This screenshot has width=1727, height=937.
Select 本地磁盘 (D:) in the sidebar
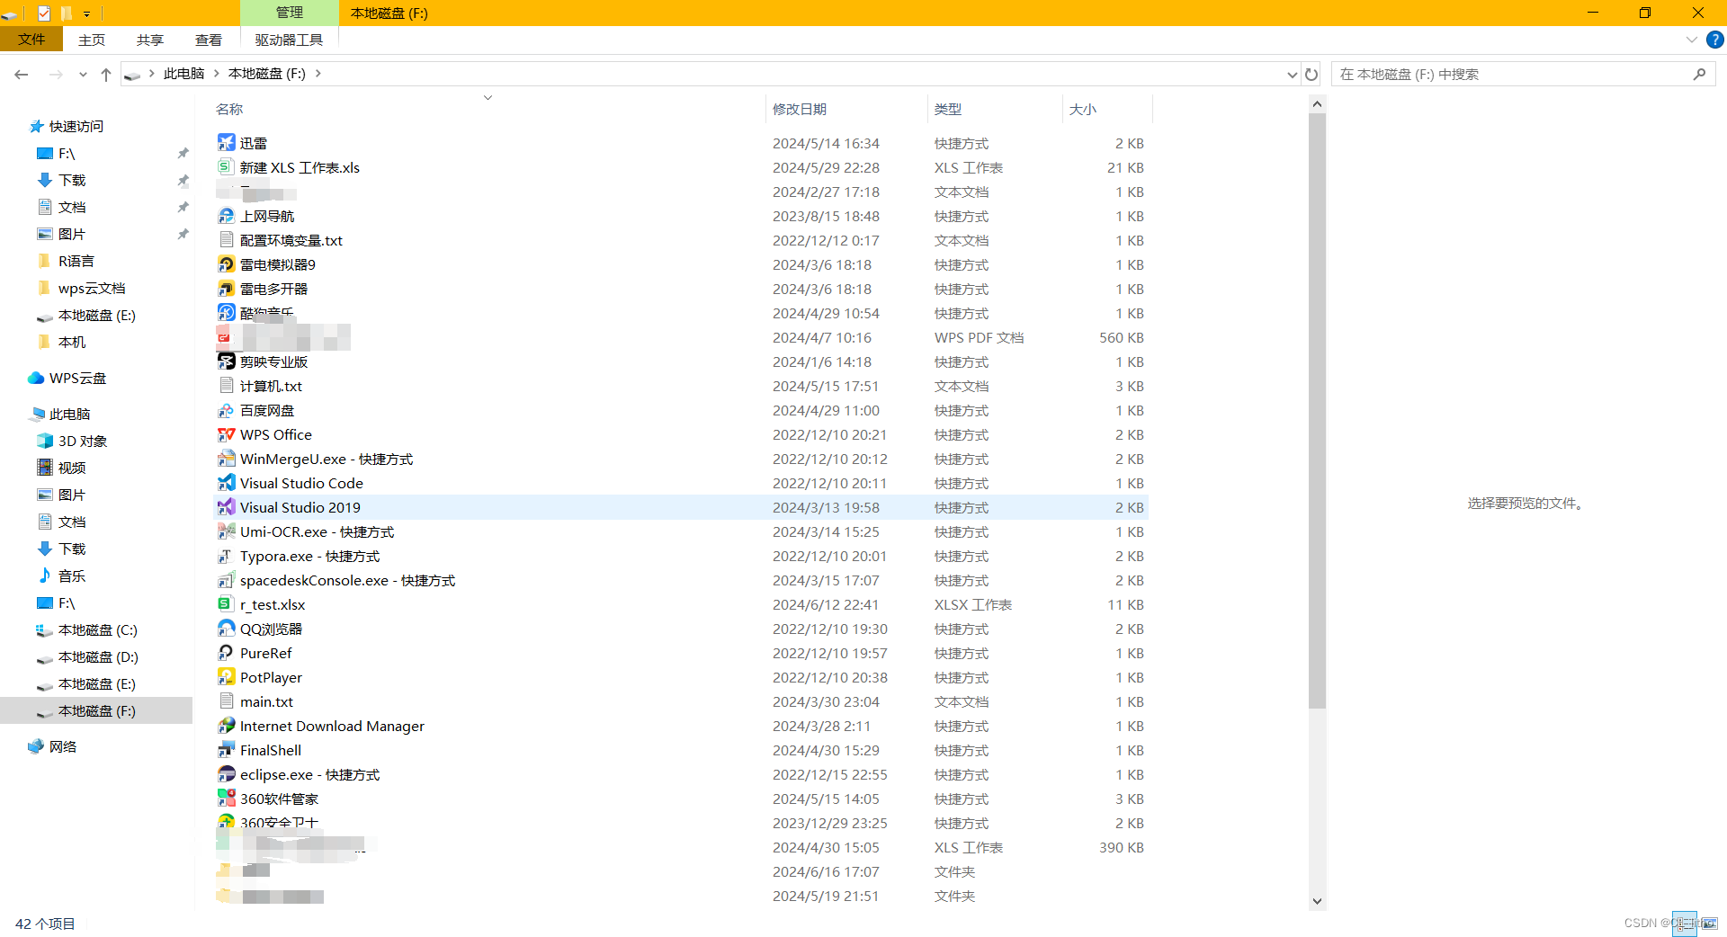[97, 657]
